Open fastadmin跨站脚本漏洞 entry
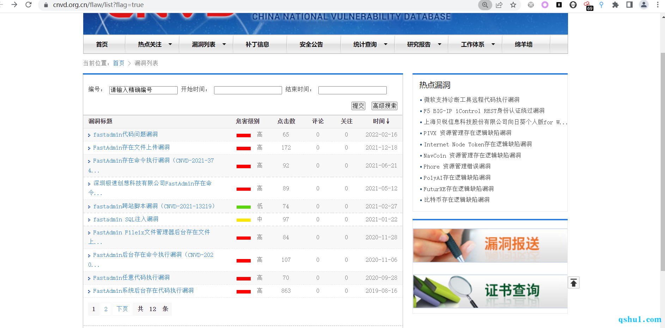Viewport: 665px width, 328px height. point(154,206)
